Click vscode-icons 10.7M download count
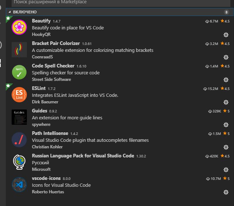The image size is (234, 206). coord(213,179)
